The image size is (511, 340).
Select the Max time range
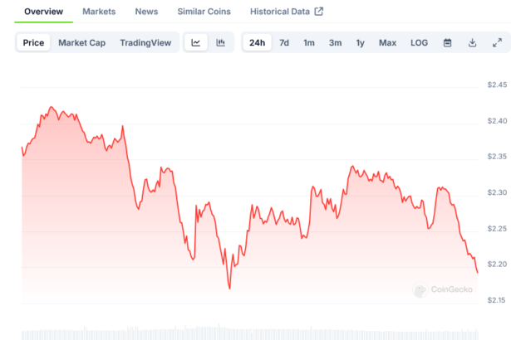click(x=387, y=43)
